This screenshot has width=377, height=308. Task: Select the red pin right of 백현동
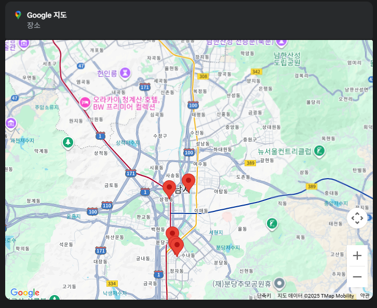click(172, 233)
